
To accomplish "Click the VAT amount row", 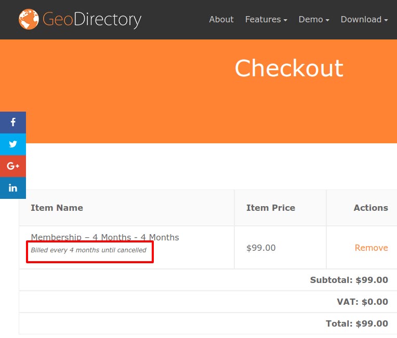I will coord(362,302).
